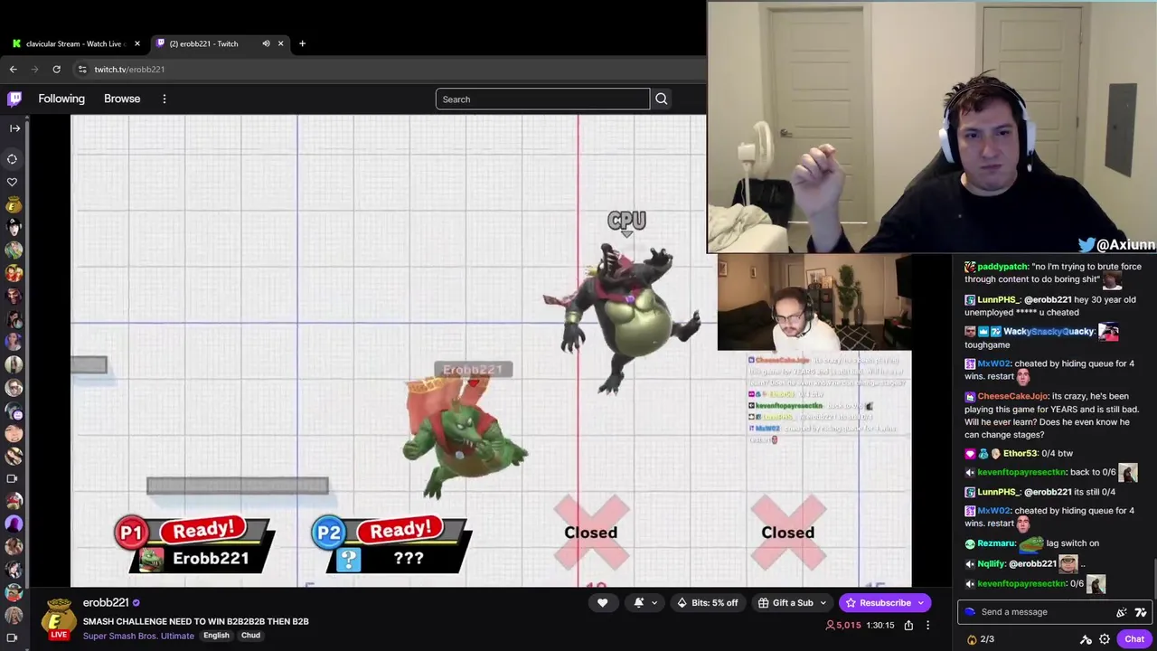
Task: Close the clavicular Stream tab
Action: point(137,43)
